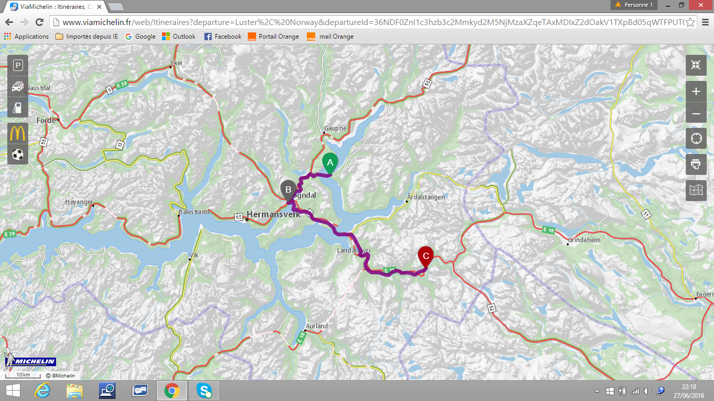Click the football icon in map sidebar
This screenshot has width=714, height=401.
(x=18, y=155)
